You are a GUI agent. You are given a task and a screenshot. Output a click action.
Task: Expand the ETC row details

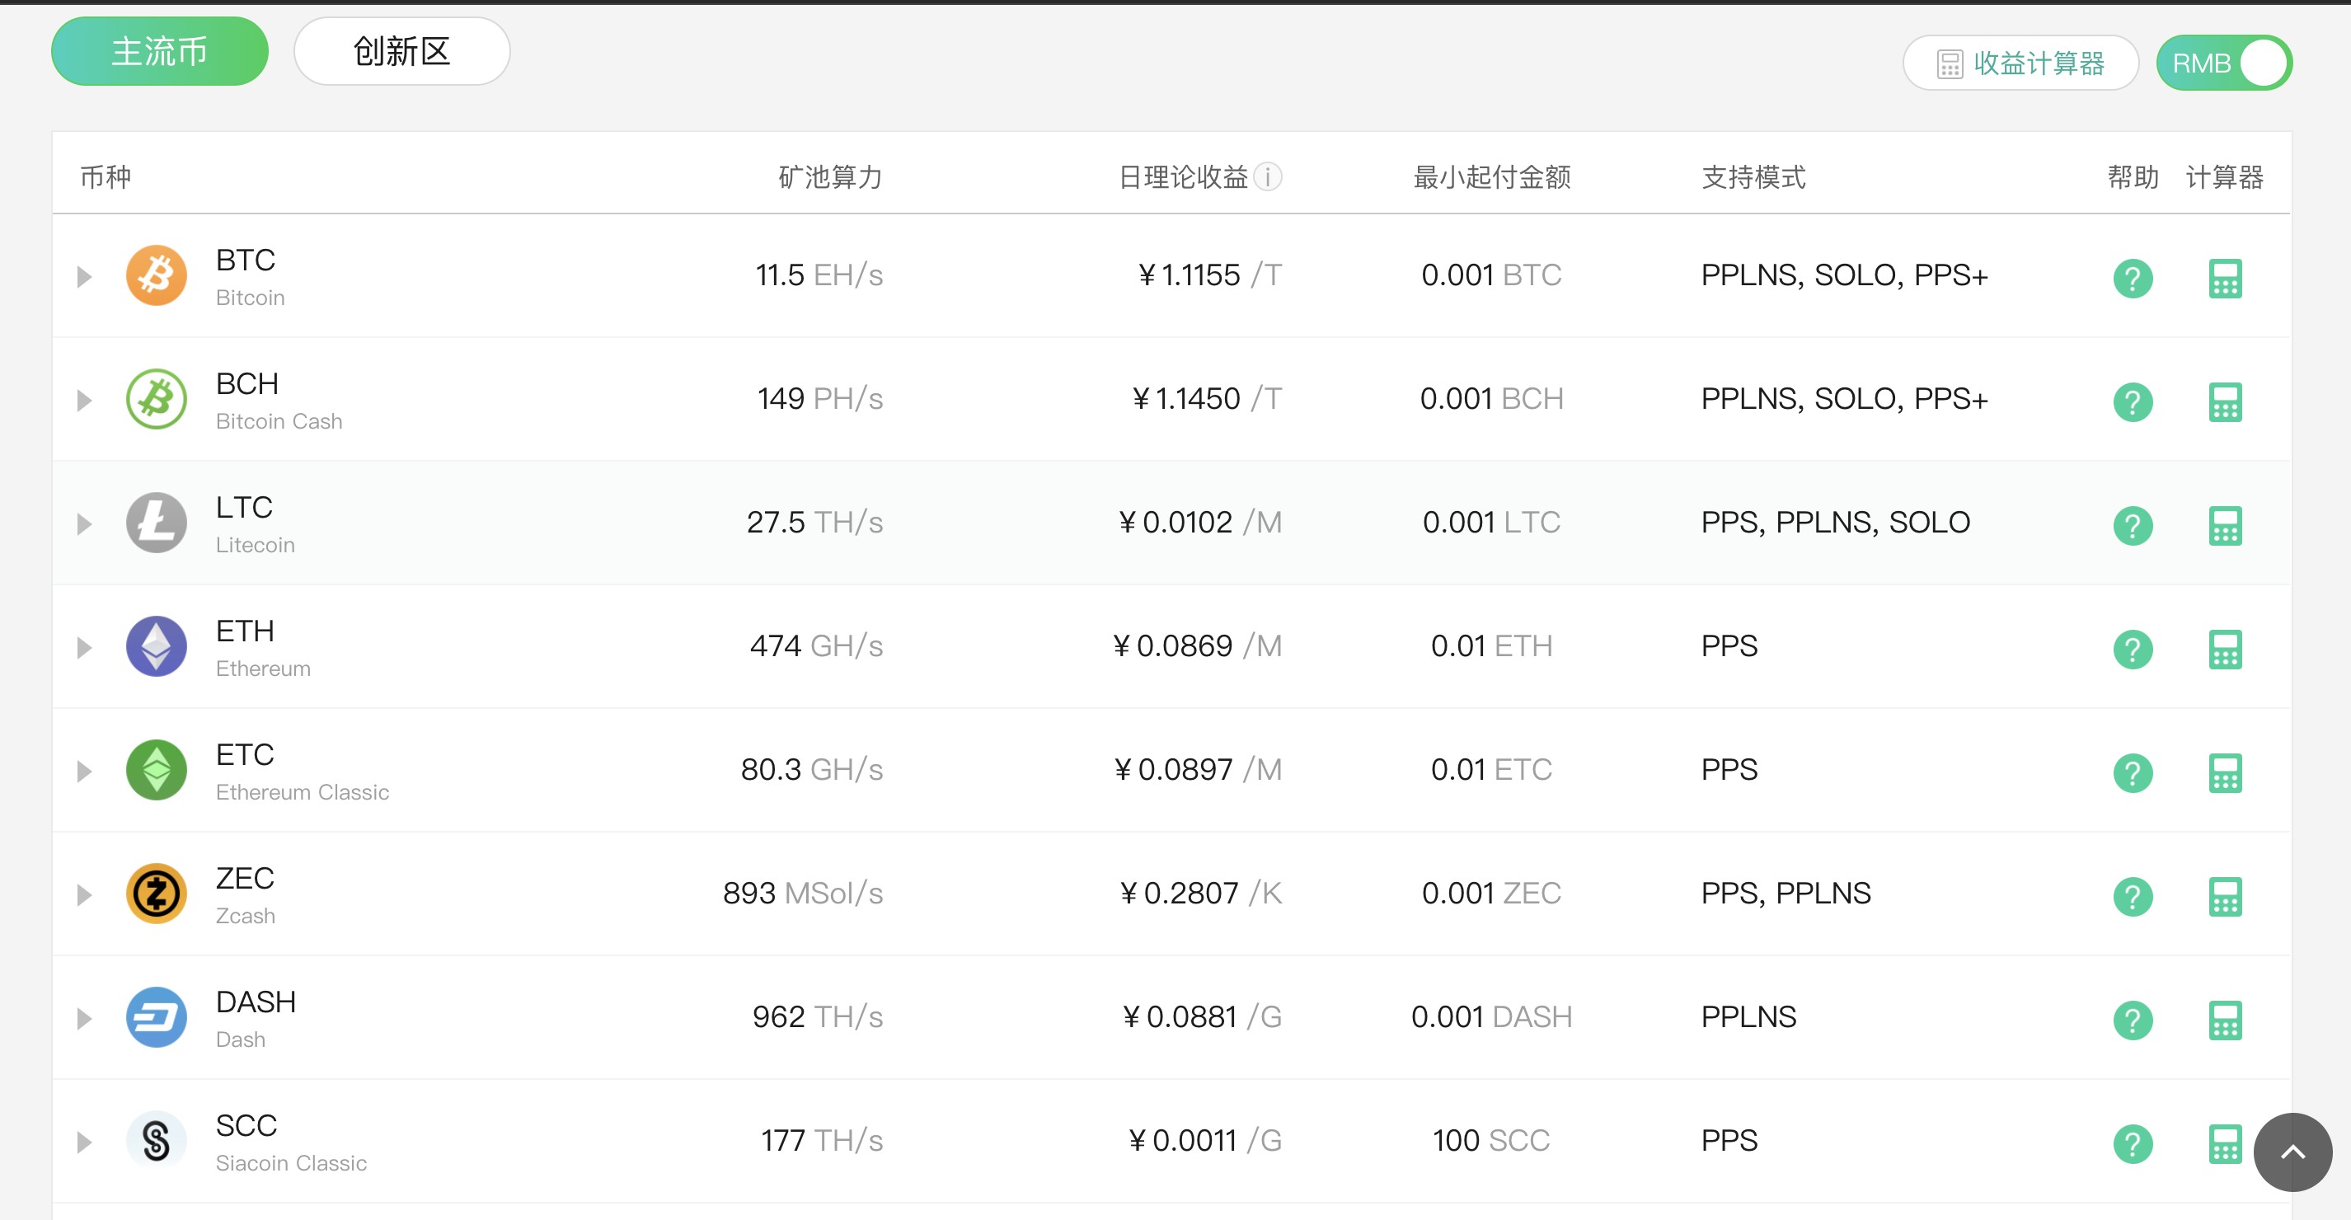point(84,771)
